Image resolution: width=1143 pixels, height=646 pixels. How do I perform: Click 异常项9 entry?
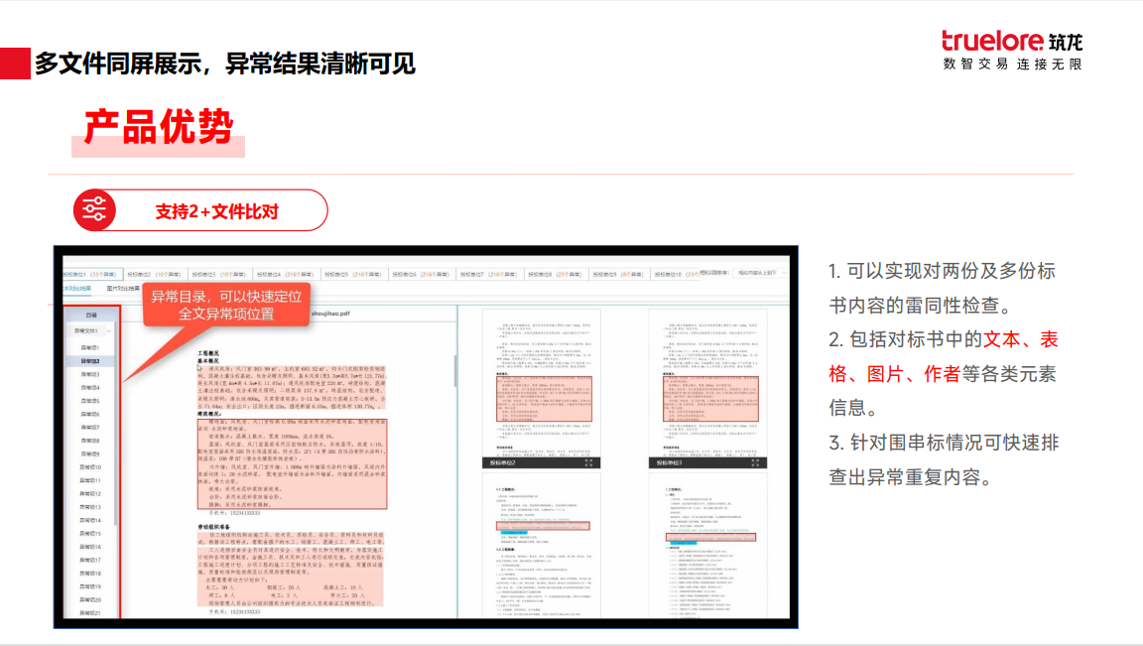[x=90, y=453]
